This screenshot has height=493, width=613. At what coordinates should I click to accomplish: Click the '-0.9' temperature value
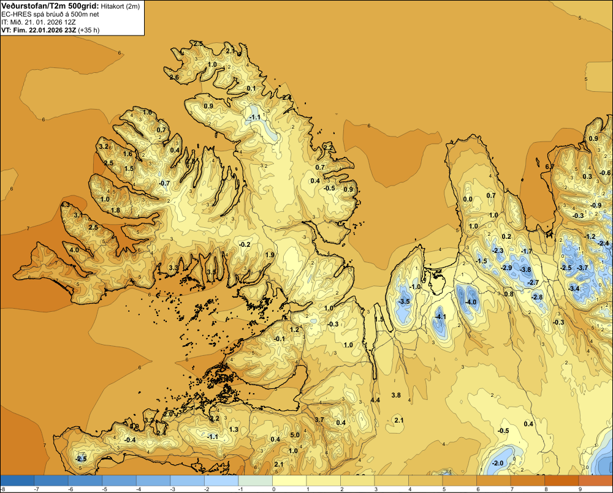coord(596,205)
